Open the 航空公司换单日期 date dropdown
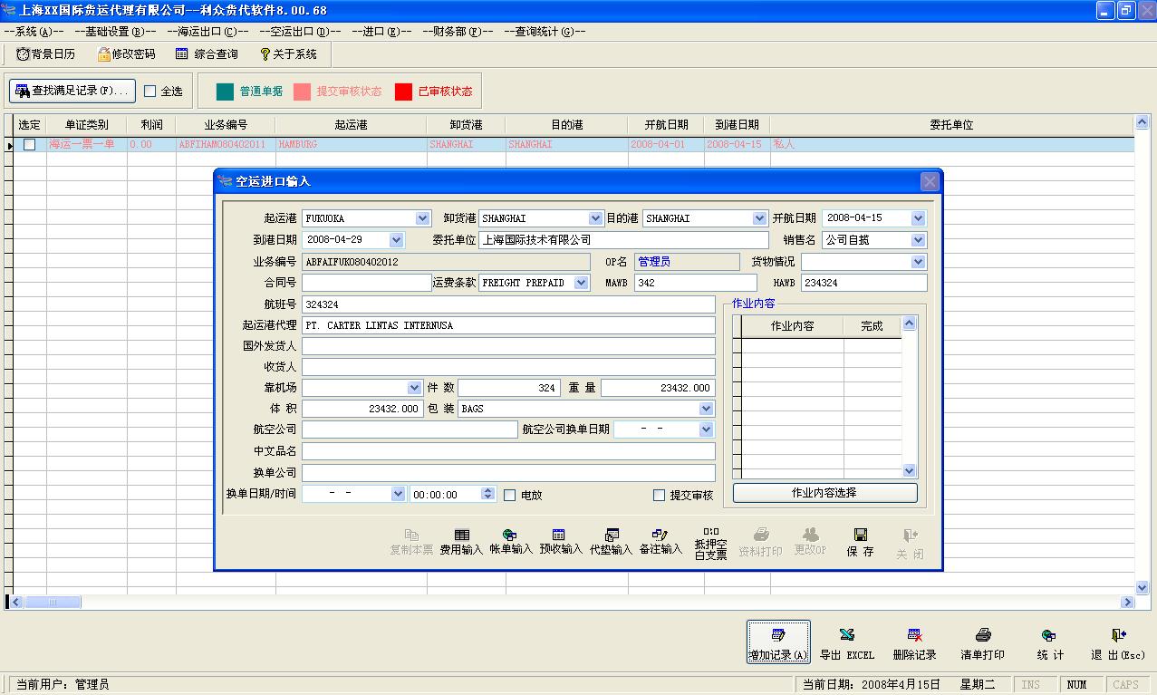 tap(707, 430)
